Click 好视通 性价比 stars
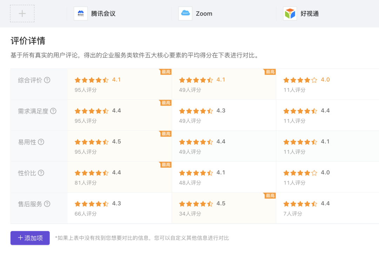 coord(300,173)
